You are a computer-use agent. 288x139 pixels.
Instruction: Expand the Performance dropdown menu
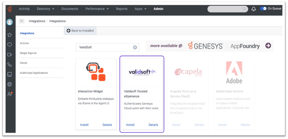point(97,9)
